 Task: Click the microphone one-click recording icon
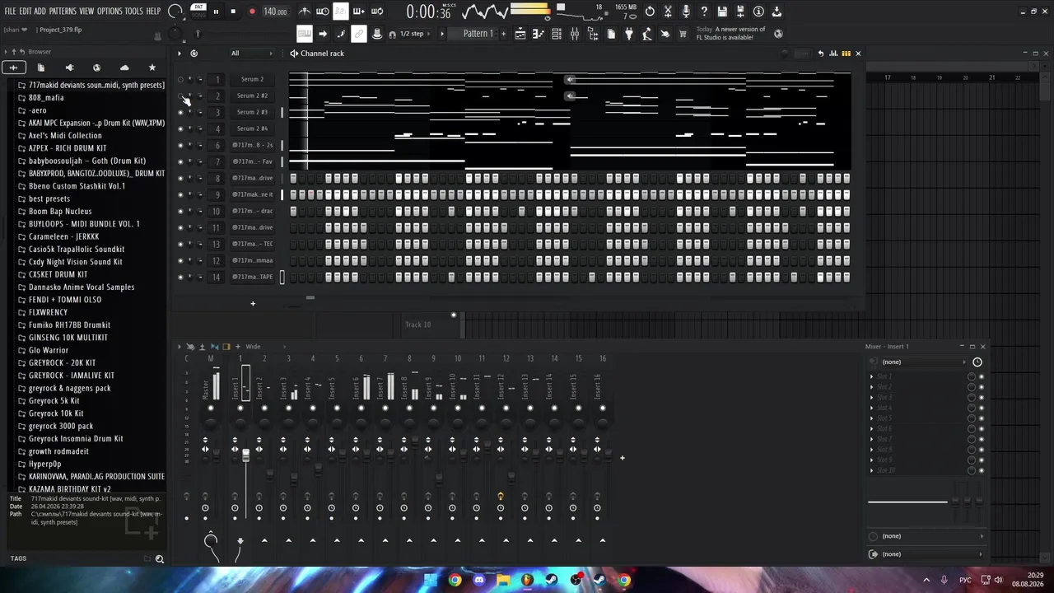686,12
